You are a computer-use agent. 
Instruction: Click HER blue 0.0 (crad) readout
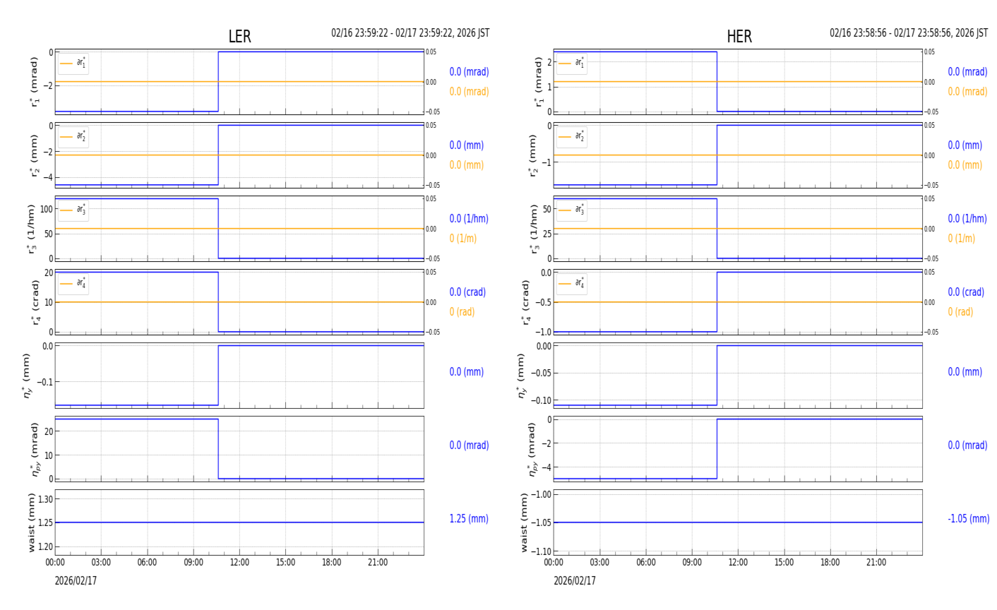(966, 292)
